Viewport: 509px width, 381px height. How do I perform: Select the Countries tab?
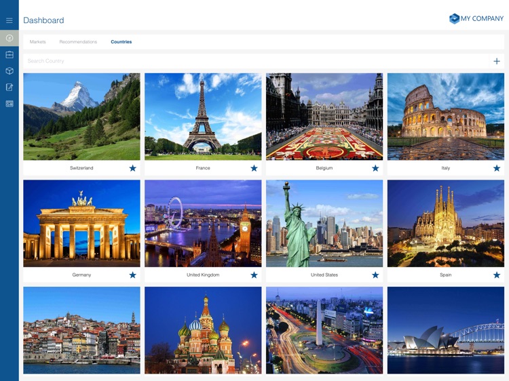click(121, 42)
